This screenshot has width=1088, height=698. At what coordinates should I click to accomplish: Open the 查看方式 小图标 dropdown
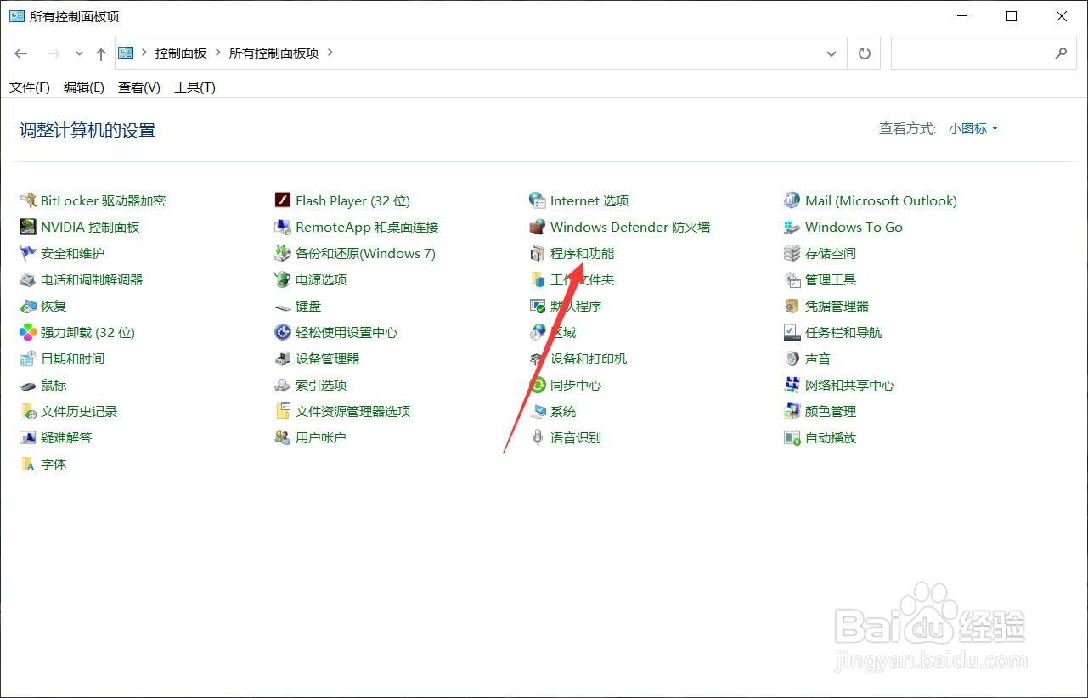(x=973, y=128)
